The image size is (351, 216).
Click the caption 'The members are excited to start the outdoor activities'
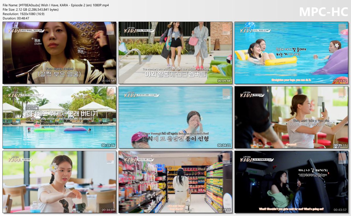(x=176, y=69)
